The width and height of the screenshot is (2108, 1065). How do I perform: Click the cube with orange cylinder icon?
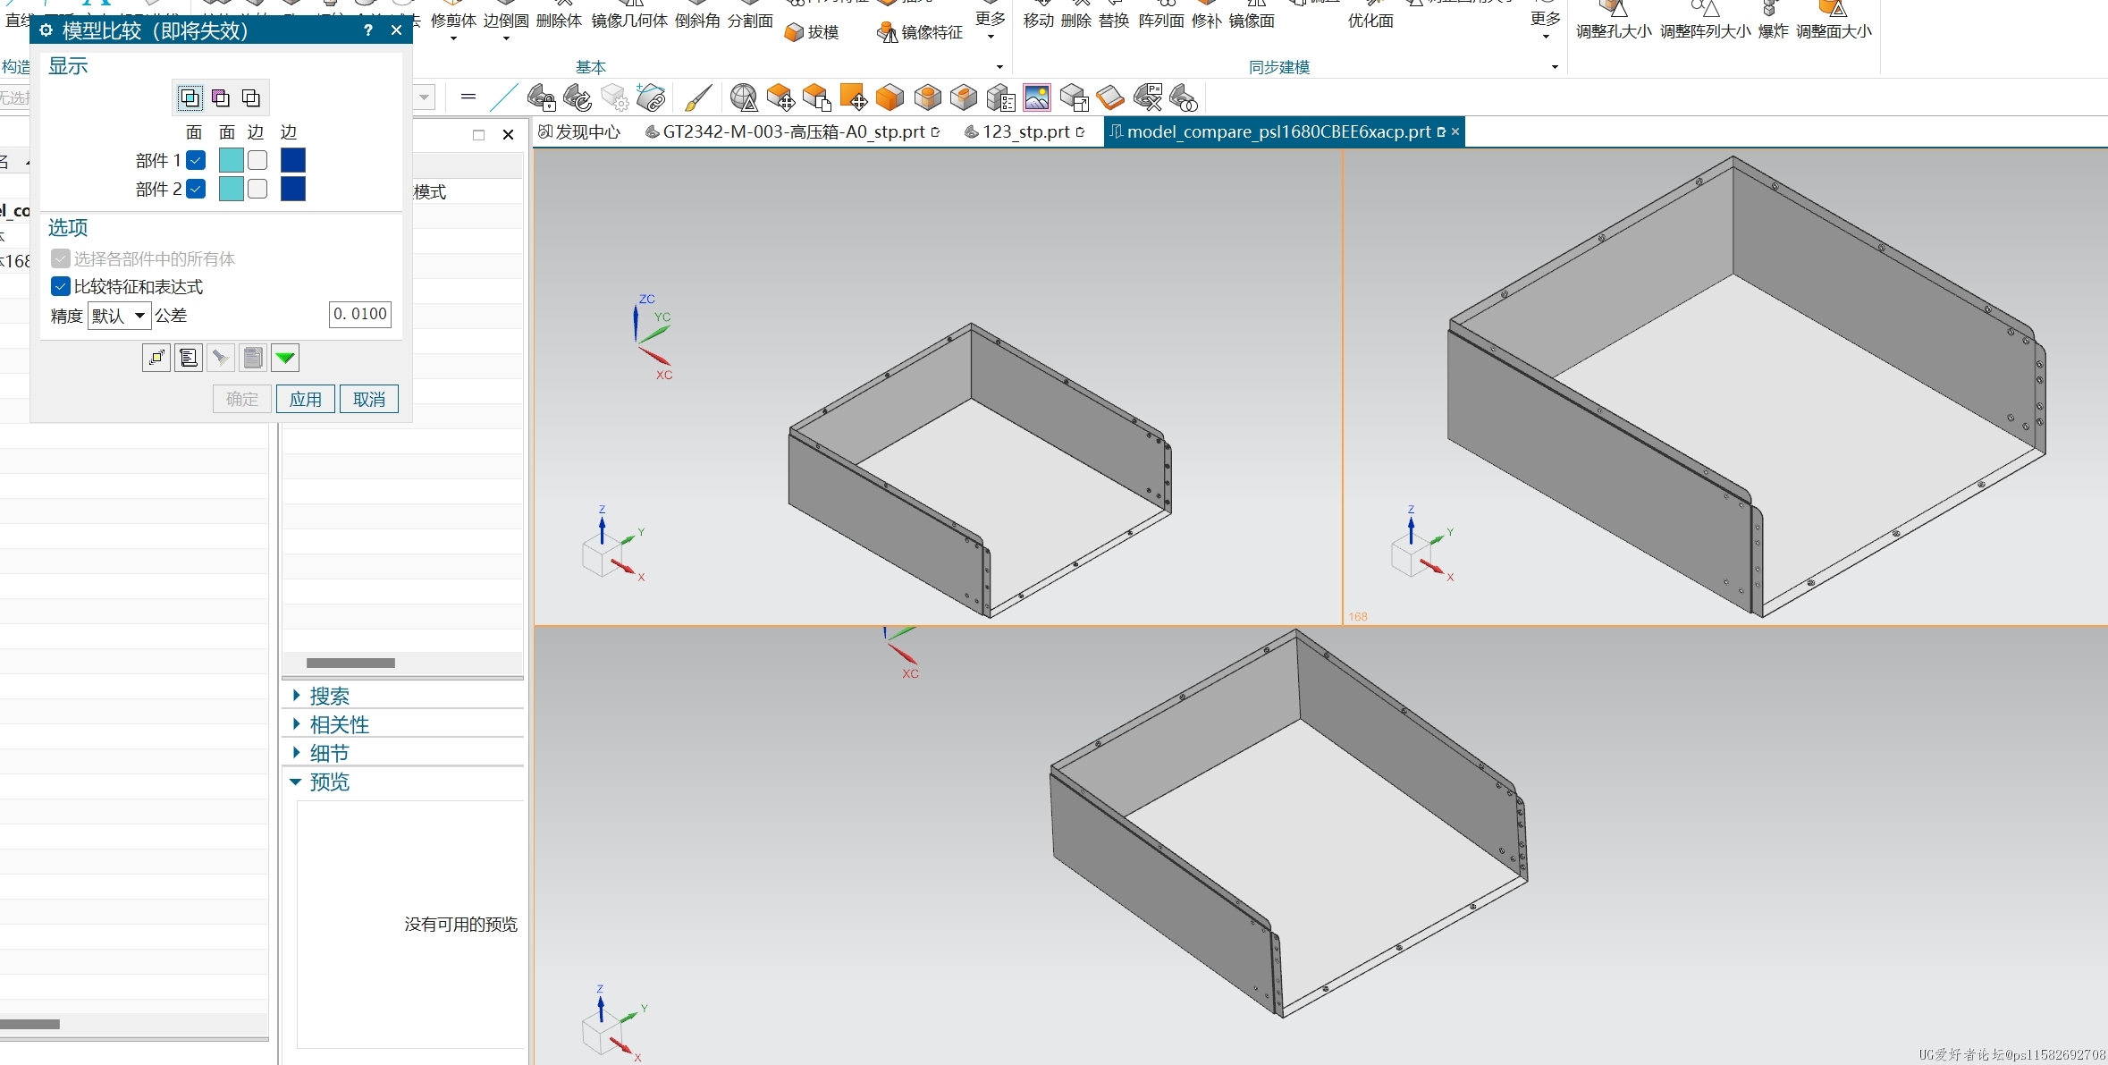927,97
